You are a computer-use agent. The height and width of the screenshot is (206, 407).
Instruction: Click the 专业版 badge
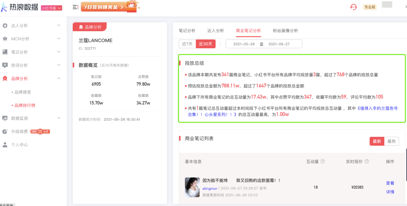point(370,7)
